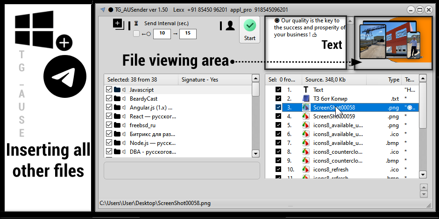Click the Start button
Screen dimensions: 439x219
(250, 30)
